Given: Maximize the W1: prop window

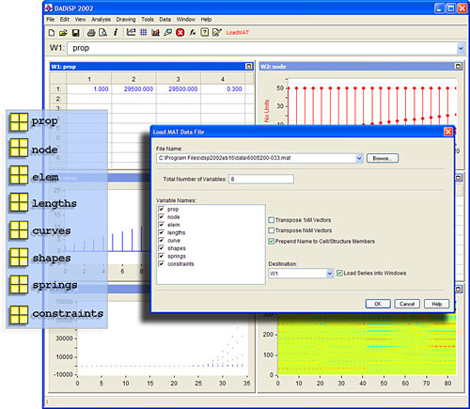Looking at the screenshot, I should pos(249,67).
